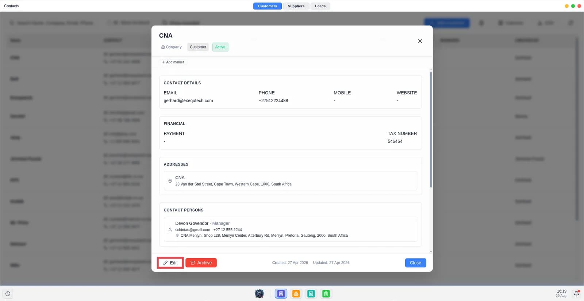Open the notification bell in taskbar

[x=576, y=294]
